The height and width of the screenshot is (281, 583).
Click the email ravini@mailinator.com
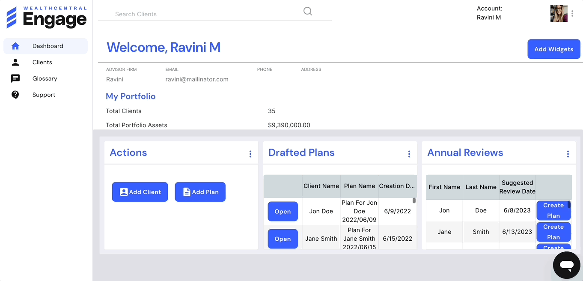pyautogui.click(x=197, y=79)
